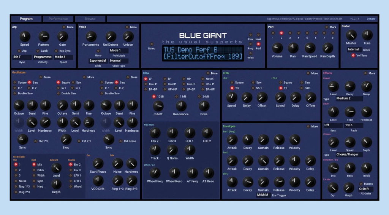Select the LP filter type
This screenshot has width=389, height=215.
[145, 79]
